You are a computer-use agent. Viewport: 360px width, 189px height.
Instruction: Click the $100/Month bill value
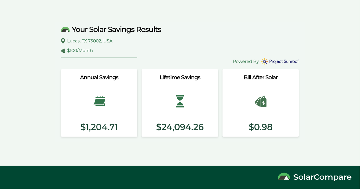click(80, 51)
